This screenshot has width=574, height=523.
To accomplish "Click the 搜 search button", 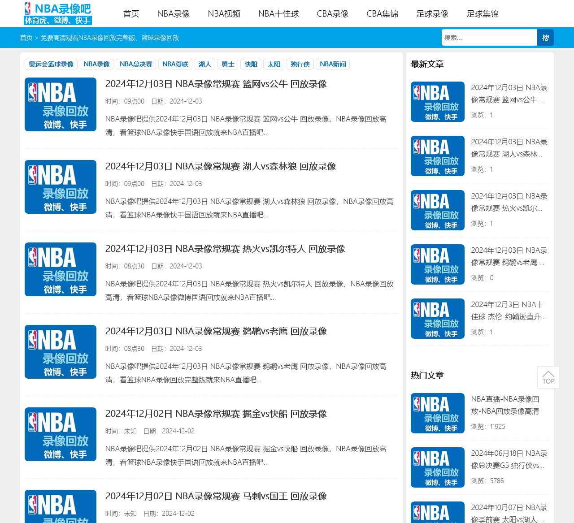I will [x=545, y=38].
